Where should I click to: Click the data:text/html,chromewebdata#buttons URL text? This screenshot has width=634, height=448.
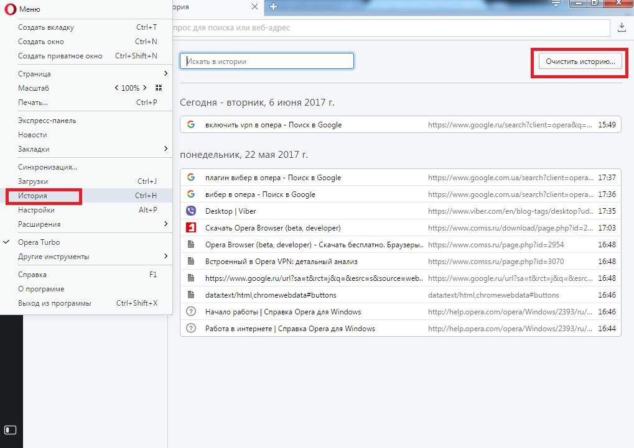[493, 295]
